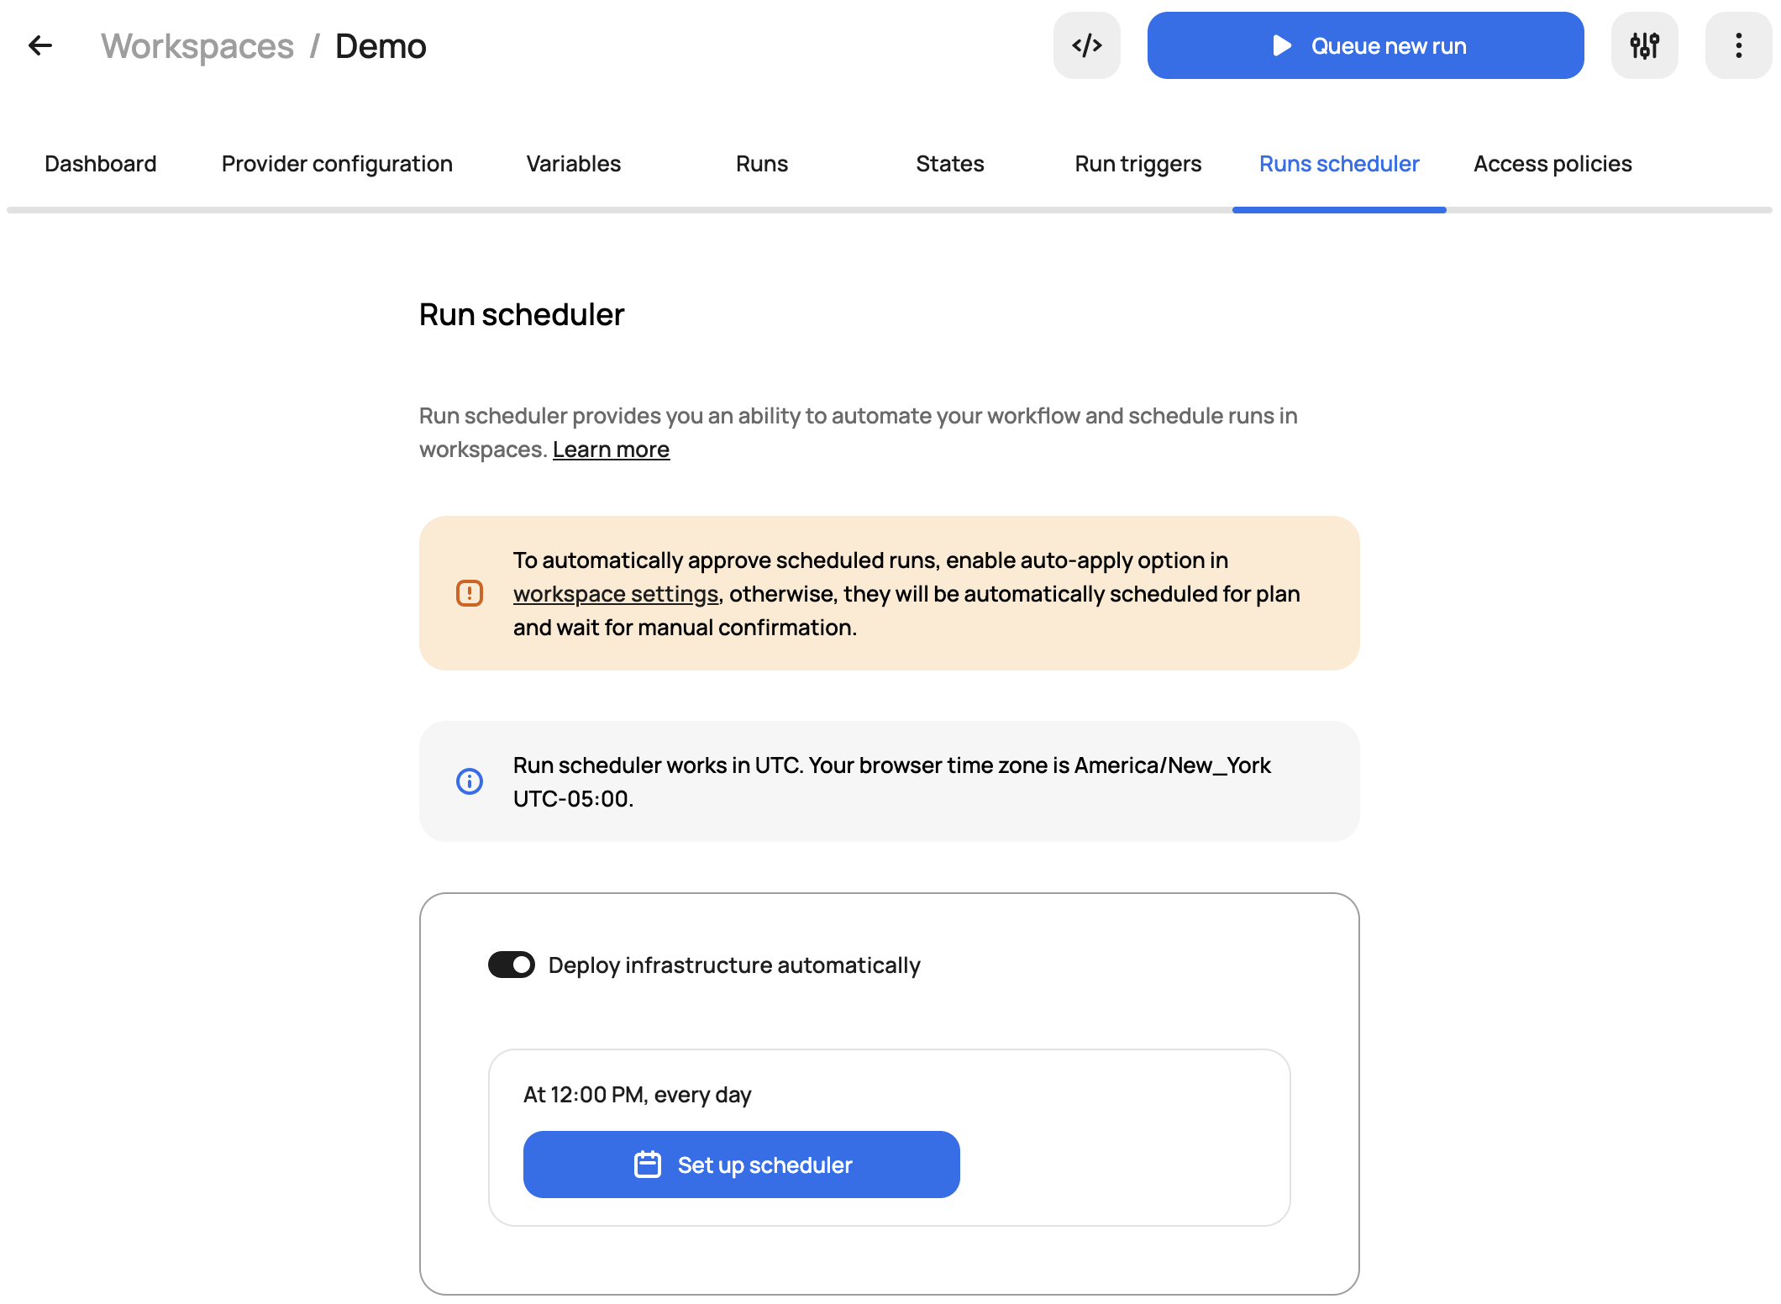Click Queue new run button
The width and height of the screenshot is (1781, 1304).
[1366, 45]
